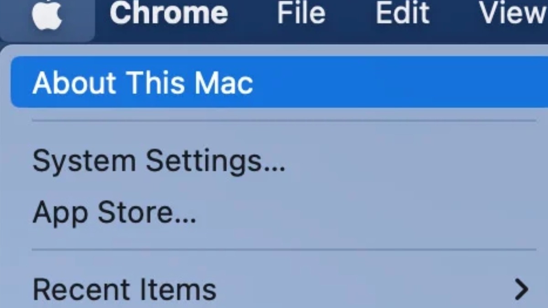Open the Chrome application menu
The image size is (548, 308).
(x=169, y=13)
